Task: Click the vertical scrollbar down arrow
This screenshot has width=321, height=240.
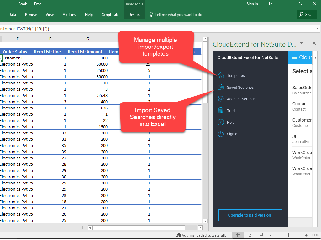Action: tap(205, 221)
